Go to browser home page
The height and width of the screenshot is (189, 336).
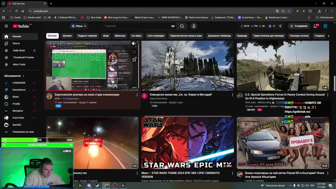coord(23,11)
